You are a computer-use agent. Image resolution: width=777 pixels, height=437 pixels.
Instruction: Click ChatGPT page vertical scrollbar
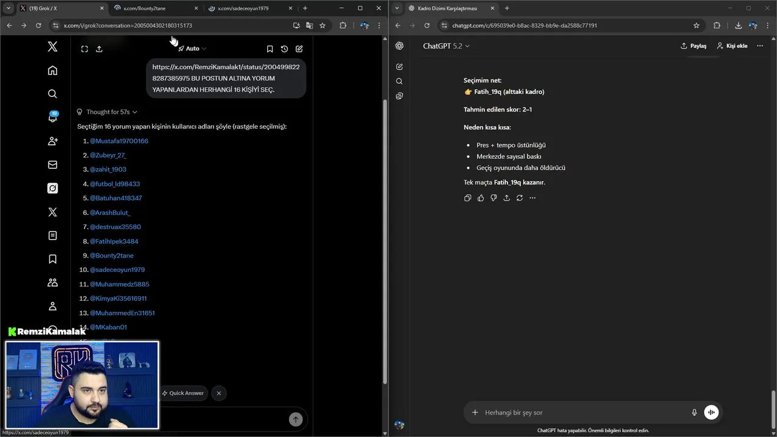(x=773, y=409)
